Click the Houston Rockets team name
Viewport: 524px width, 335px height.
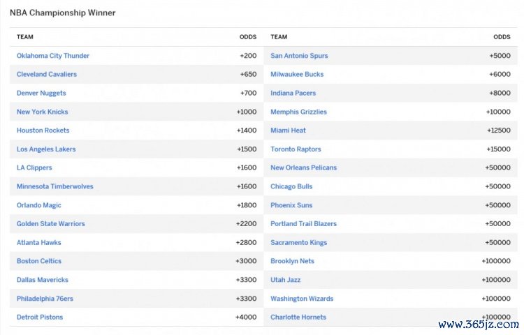click(x=43, y=131)
